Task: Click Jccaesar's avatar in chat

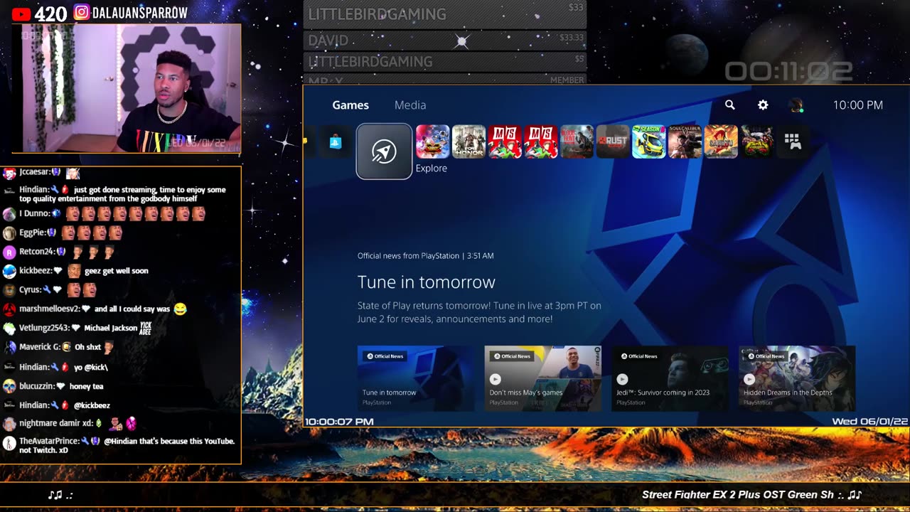Action: (x=9, y=173)
